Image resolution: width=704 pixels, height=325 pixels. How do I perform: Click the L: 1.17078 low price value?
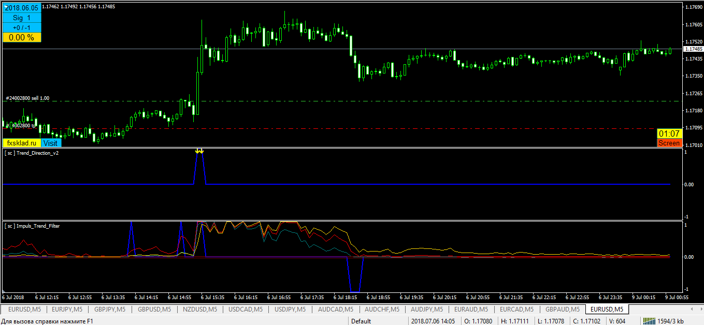[x=552, y=321]
